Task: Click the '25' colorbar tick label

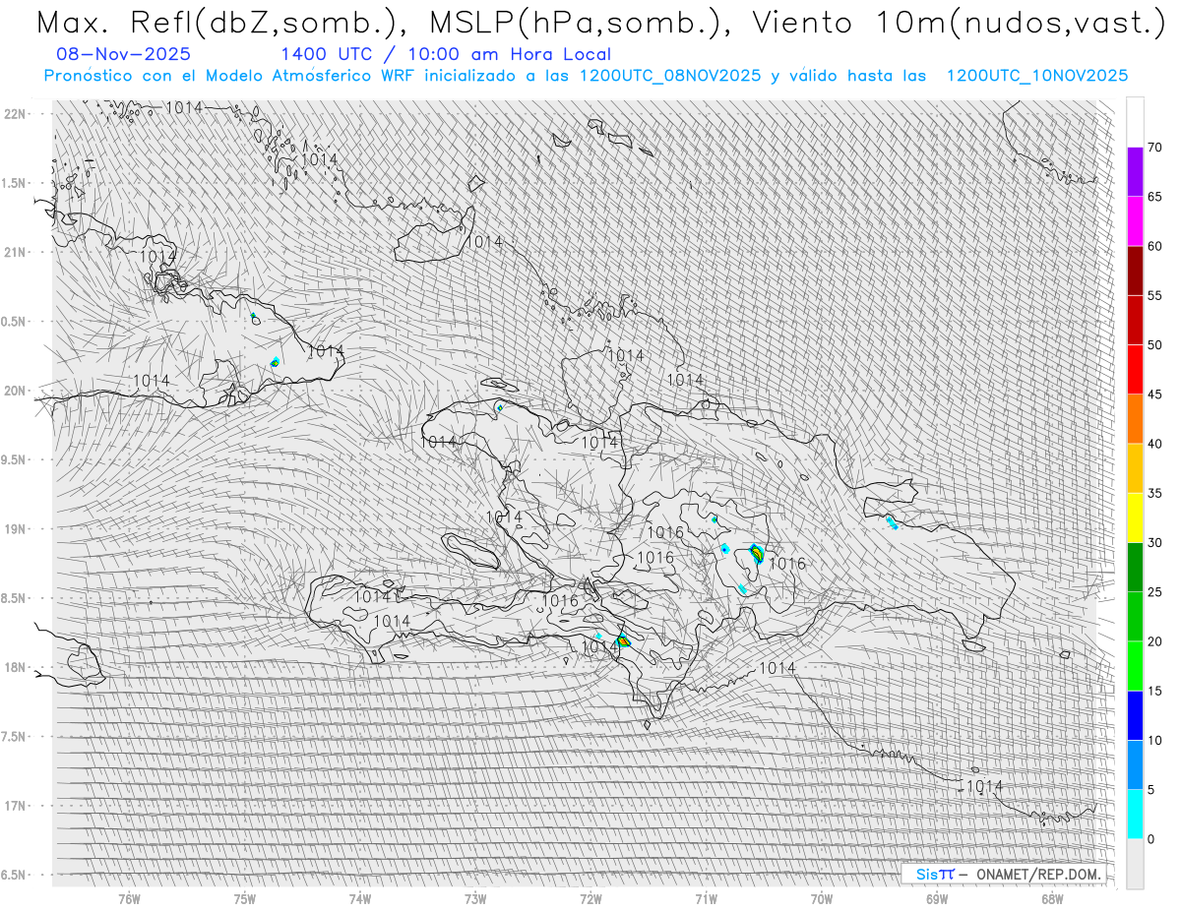Action: point(1154,592)
